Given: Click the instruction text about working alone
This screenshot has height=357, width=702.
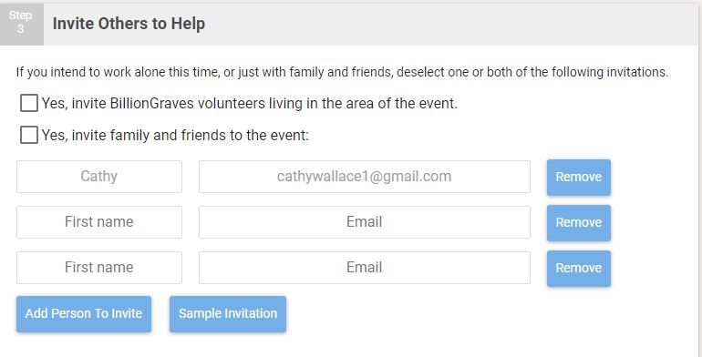Looking at the screenshot, I should [x=342, y=72].
